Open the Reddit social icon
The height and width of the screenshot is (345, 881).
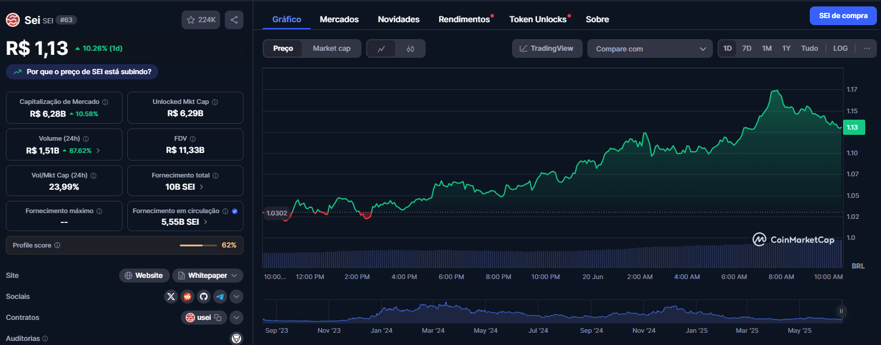click(187, 297)
